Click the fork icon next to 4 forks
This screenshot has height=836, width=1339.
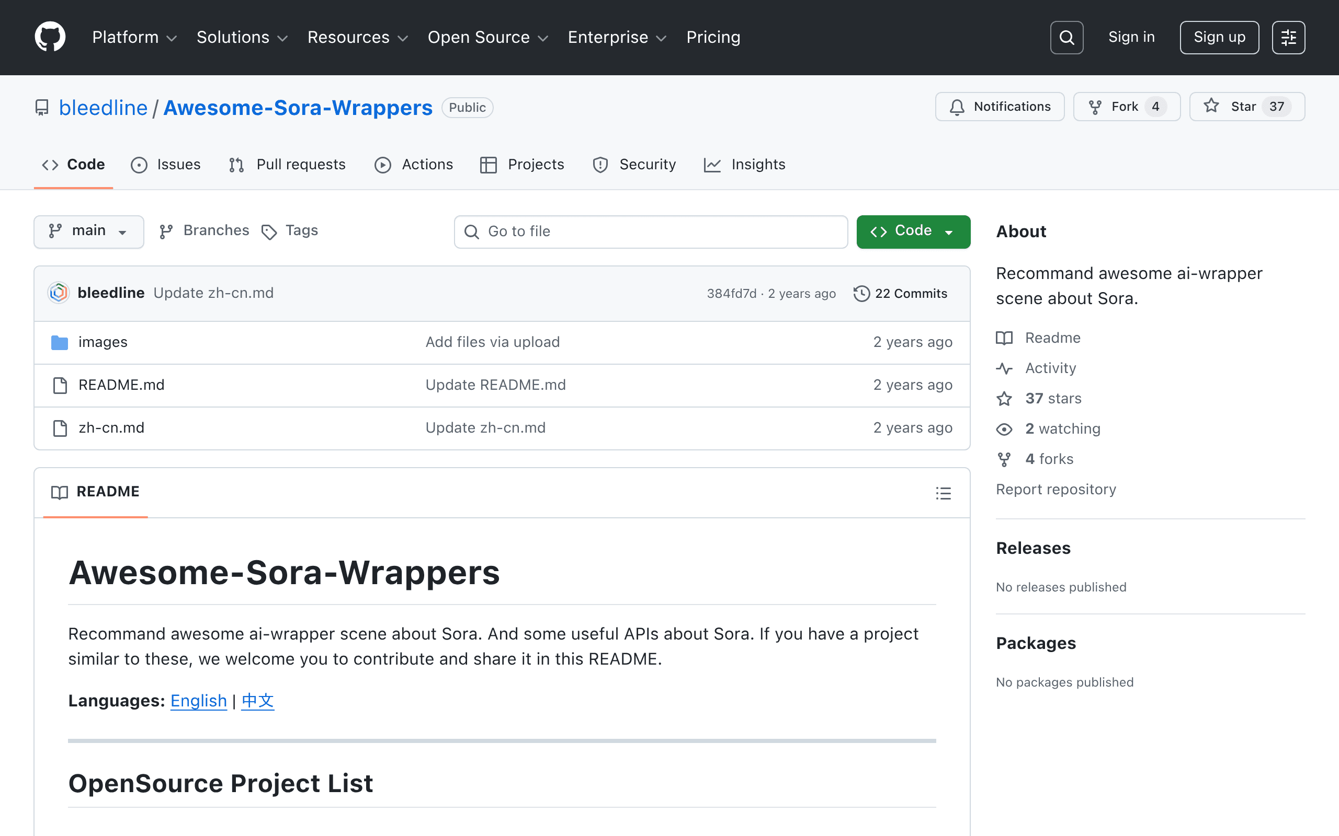[x=1004, y=459]
